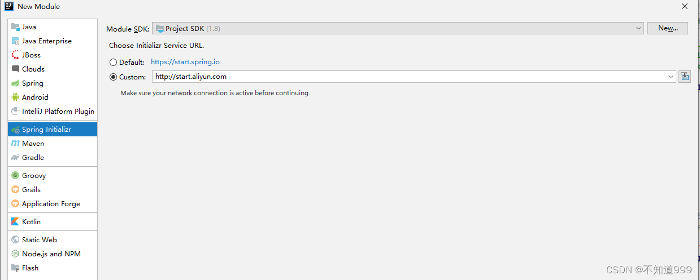Select the Spring entry in the list
This screenshot has height=280, width=700.
53,83
